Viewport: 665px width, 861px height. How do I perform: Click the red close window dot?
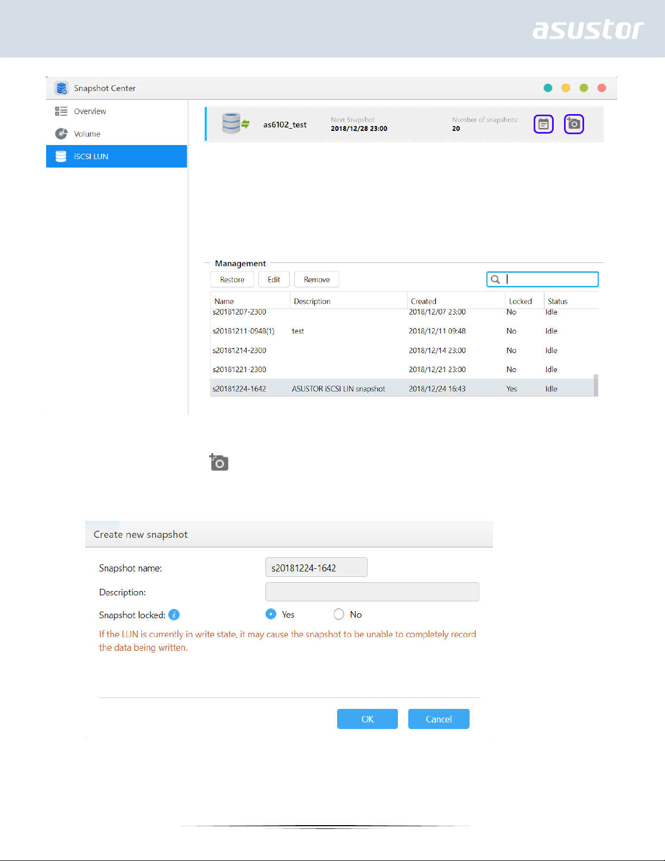601,88
